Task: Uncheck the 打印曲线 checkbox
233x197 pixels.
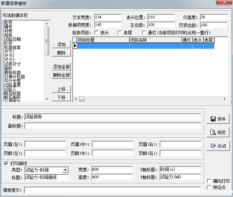Action: tap(6, 163)
